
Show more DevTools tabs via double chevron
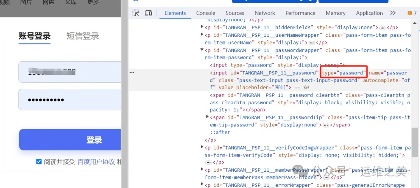coord(393,13)
